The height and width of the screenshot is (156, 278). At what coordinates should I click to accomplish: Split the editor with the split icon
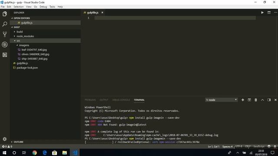269,13
